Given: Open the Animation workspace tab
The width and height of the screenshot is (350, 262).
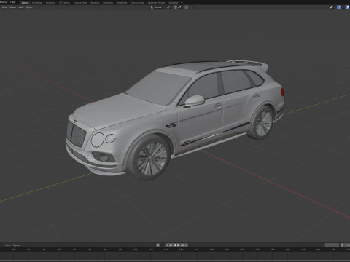Looking at the screenshot, I should tap(108, 3).
